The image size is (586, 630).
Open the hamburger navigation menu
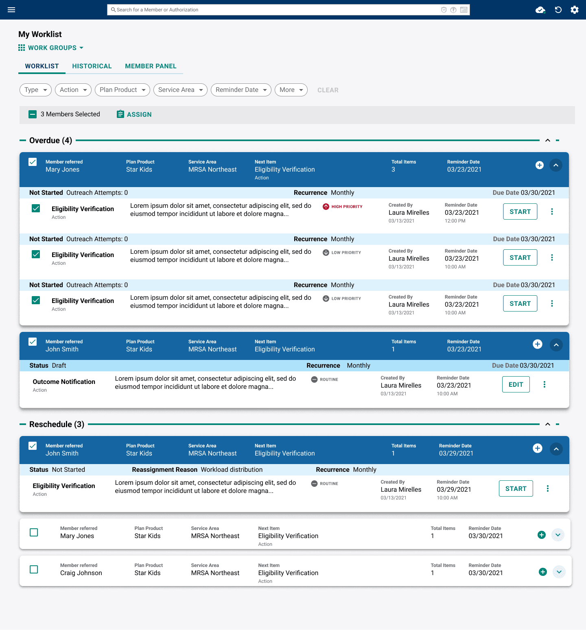11,10
